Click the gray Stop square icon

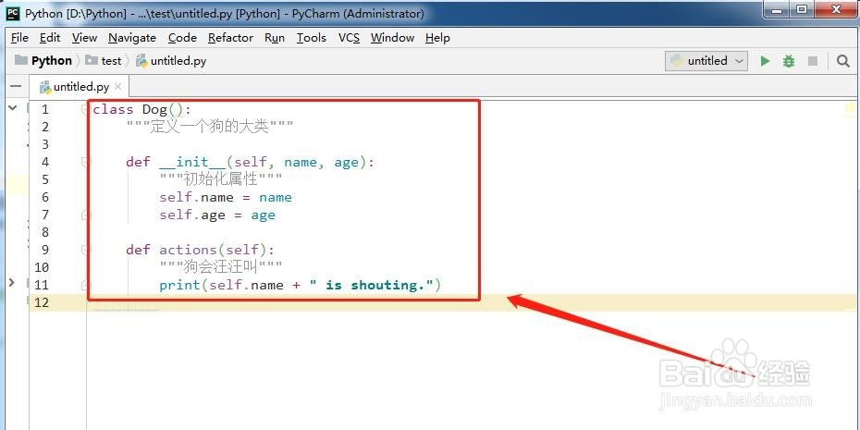coord(813,61)
